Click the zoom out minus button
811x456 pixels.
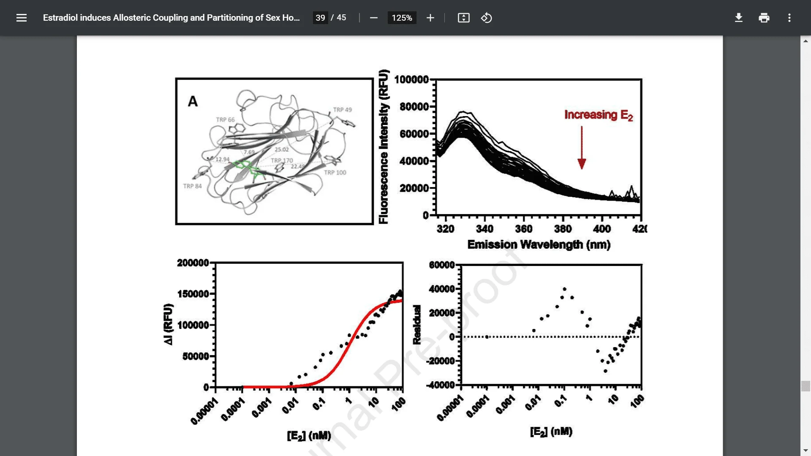(374, 18)
